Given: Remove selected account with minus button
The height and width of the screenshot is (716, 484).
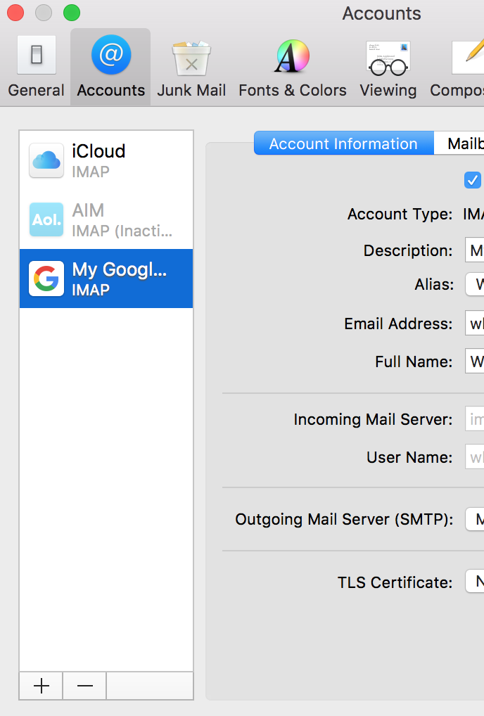Looking at the screenshot, I should (x=85, y=686).
